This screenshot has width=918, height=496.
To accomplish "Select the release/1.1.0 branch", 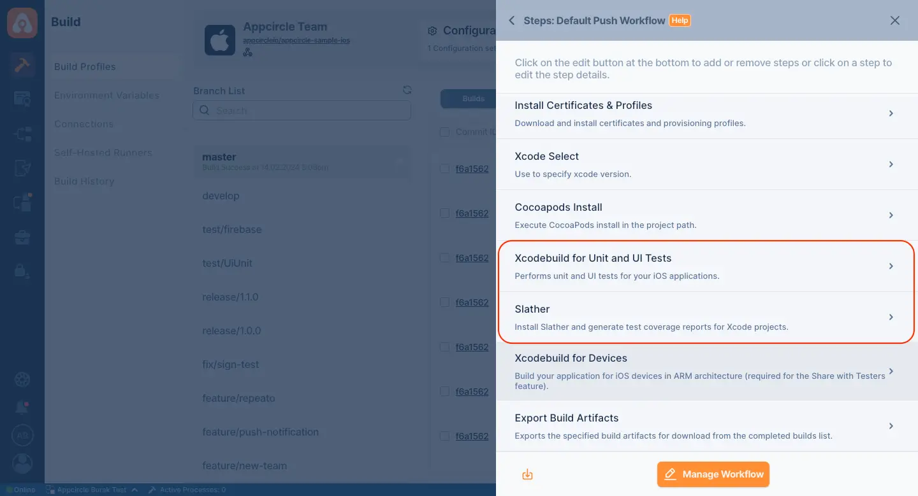I will (x=231, y=297).
